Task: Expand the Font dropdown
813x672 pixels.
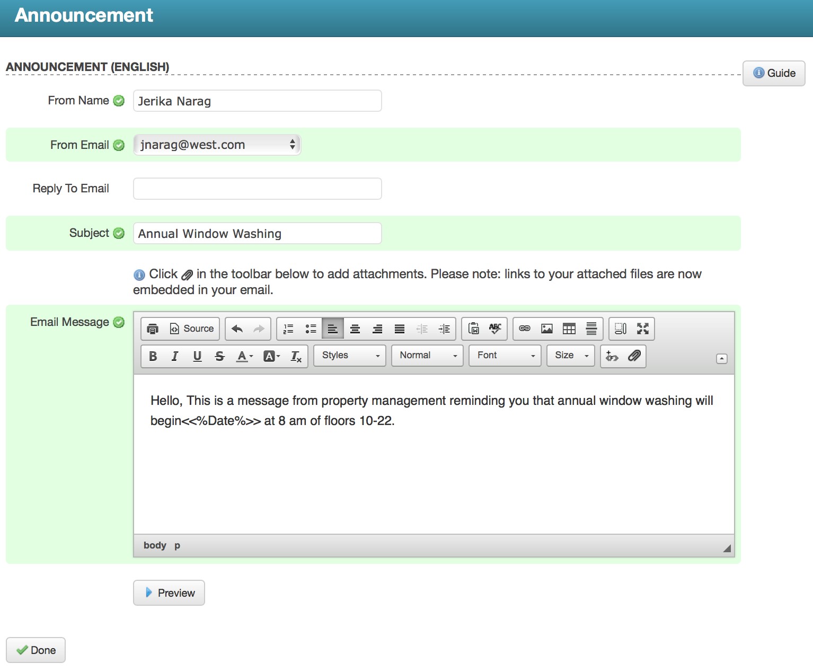Action: 505,356
